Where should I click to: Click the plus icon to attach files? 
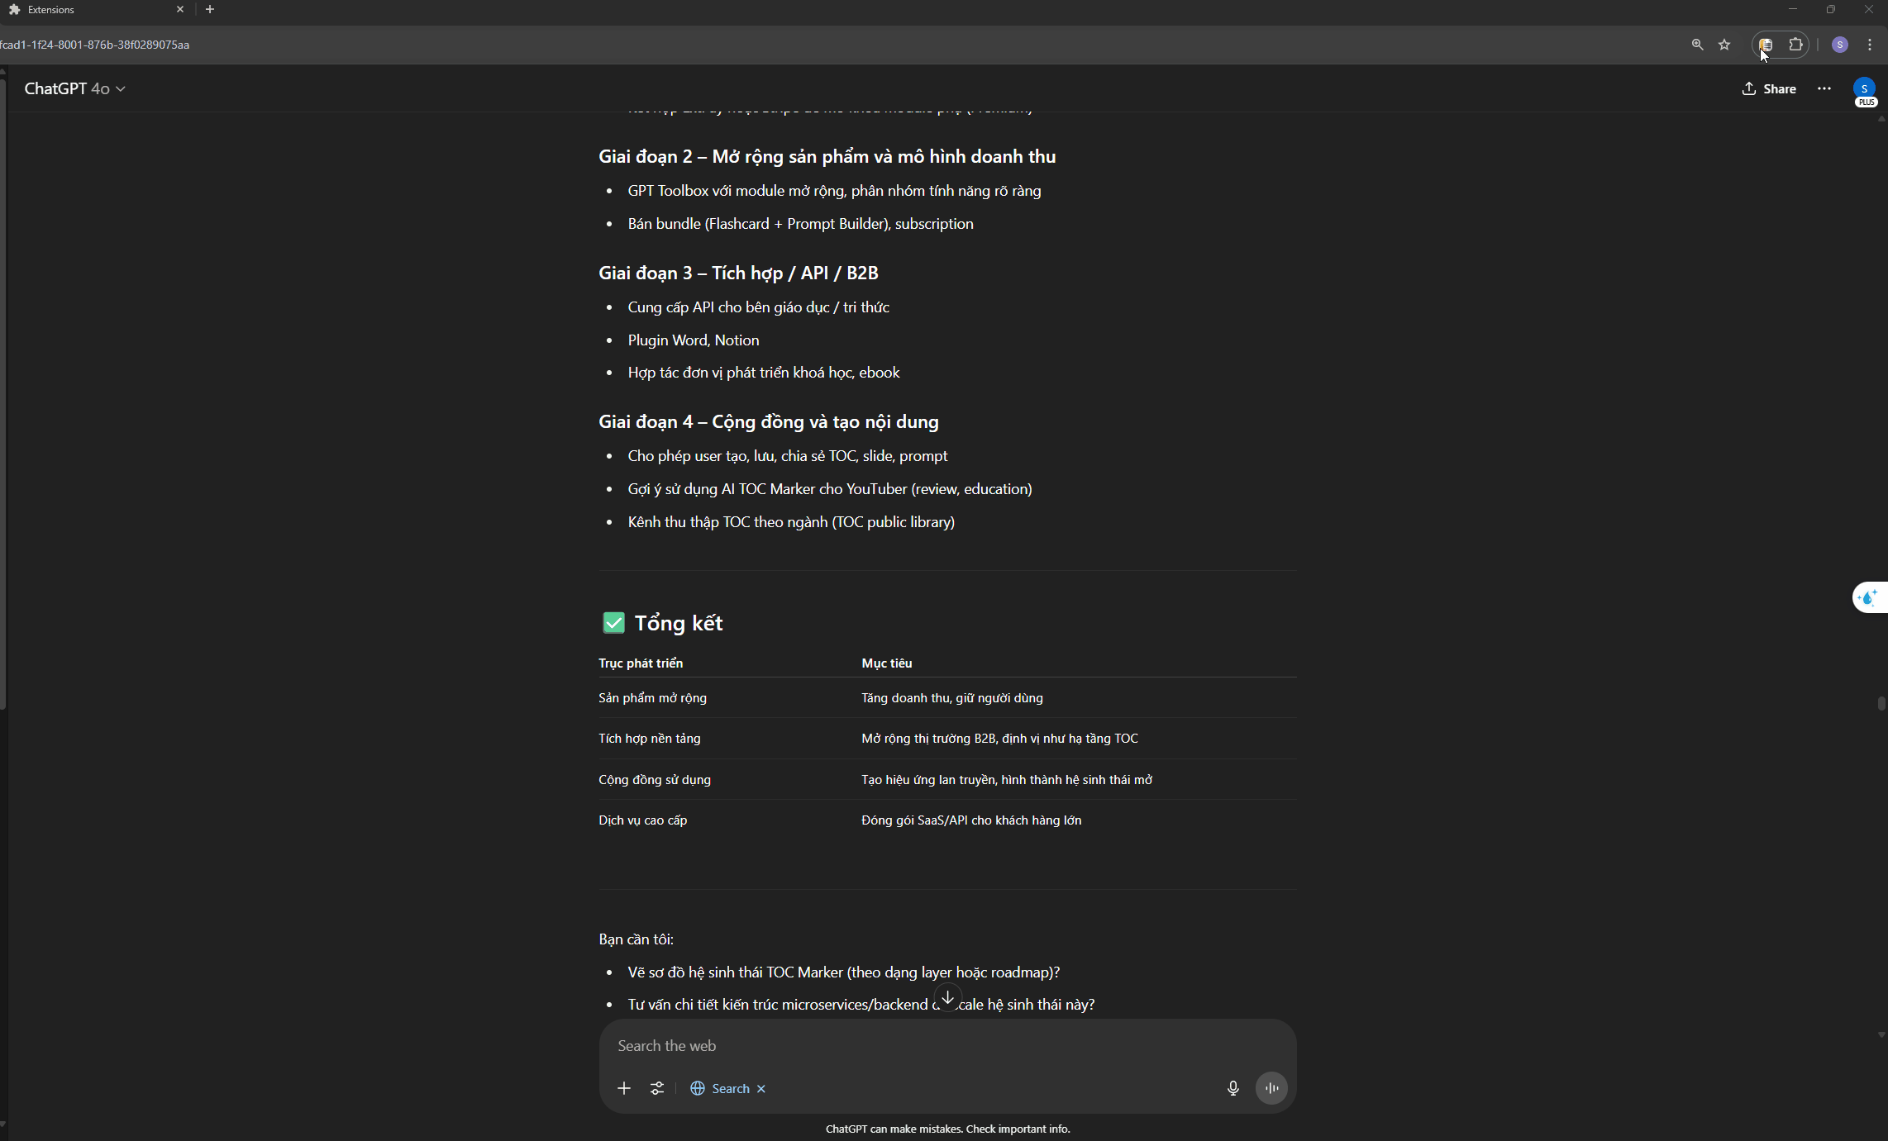click(624, 1088)
